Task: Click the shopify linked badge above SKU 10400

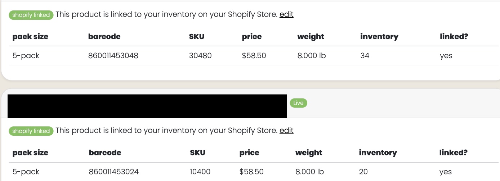Action: [x=31, y=131]
